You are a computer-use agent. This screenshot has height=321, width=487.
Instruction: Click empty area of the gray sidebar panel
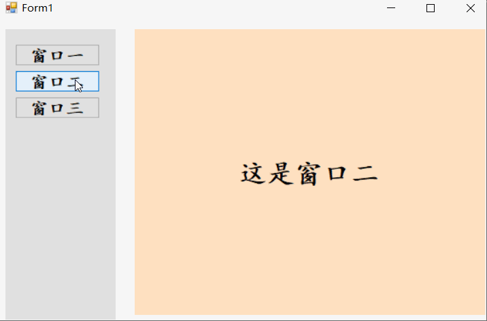coord(61,217)
